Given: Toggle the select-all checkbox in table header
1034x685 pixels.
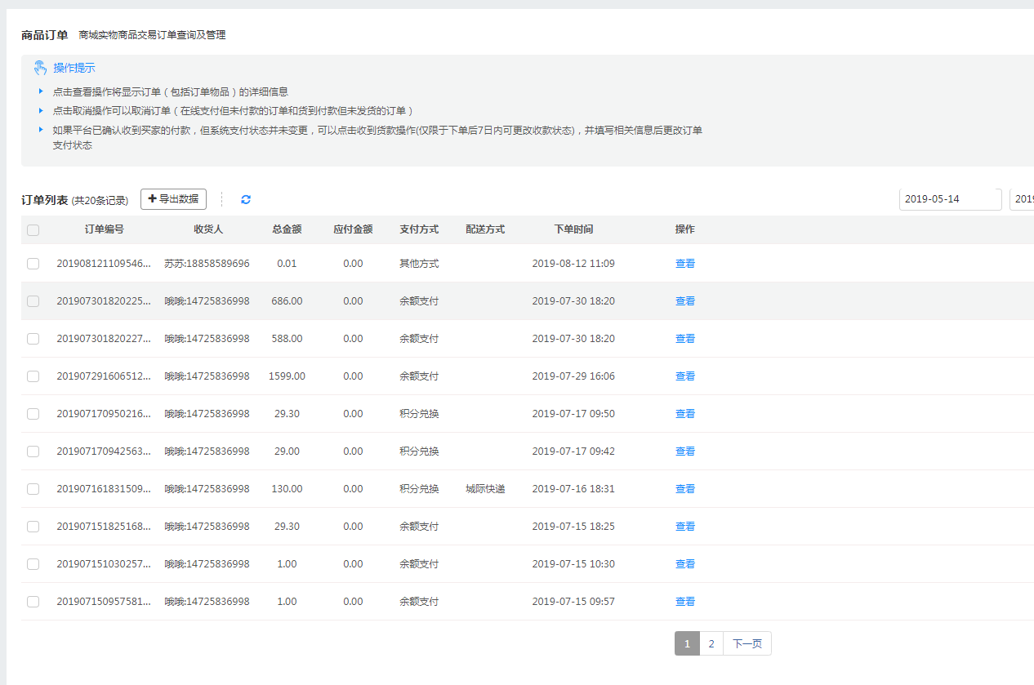Looking at the screenshot, I should coord(33,230).
